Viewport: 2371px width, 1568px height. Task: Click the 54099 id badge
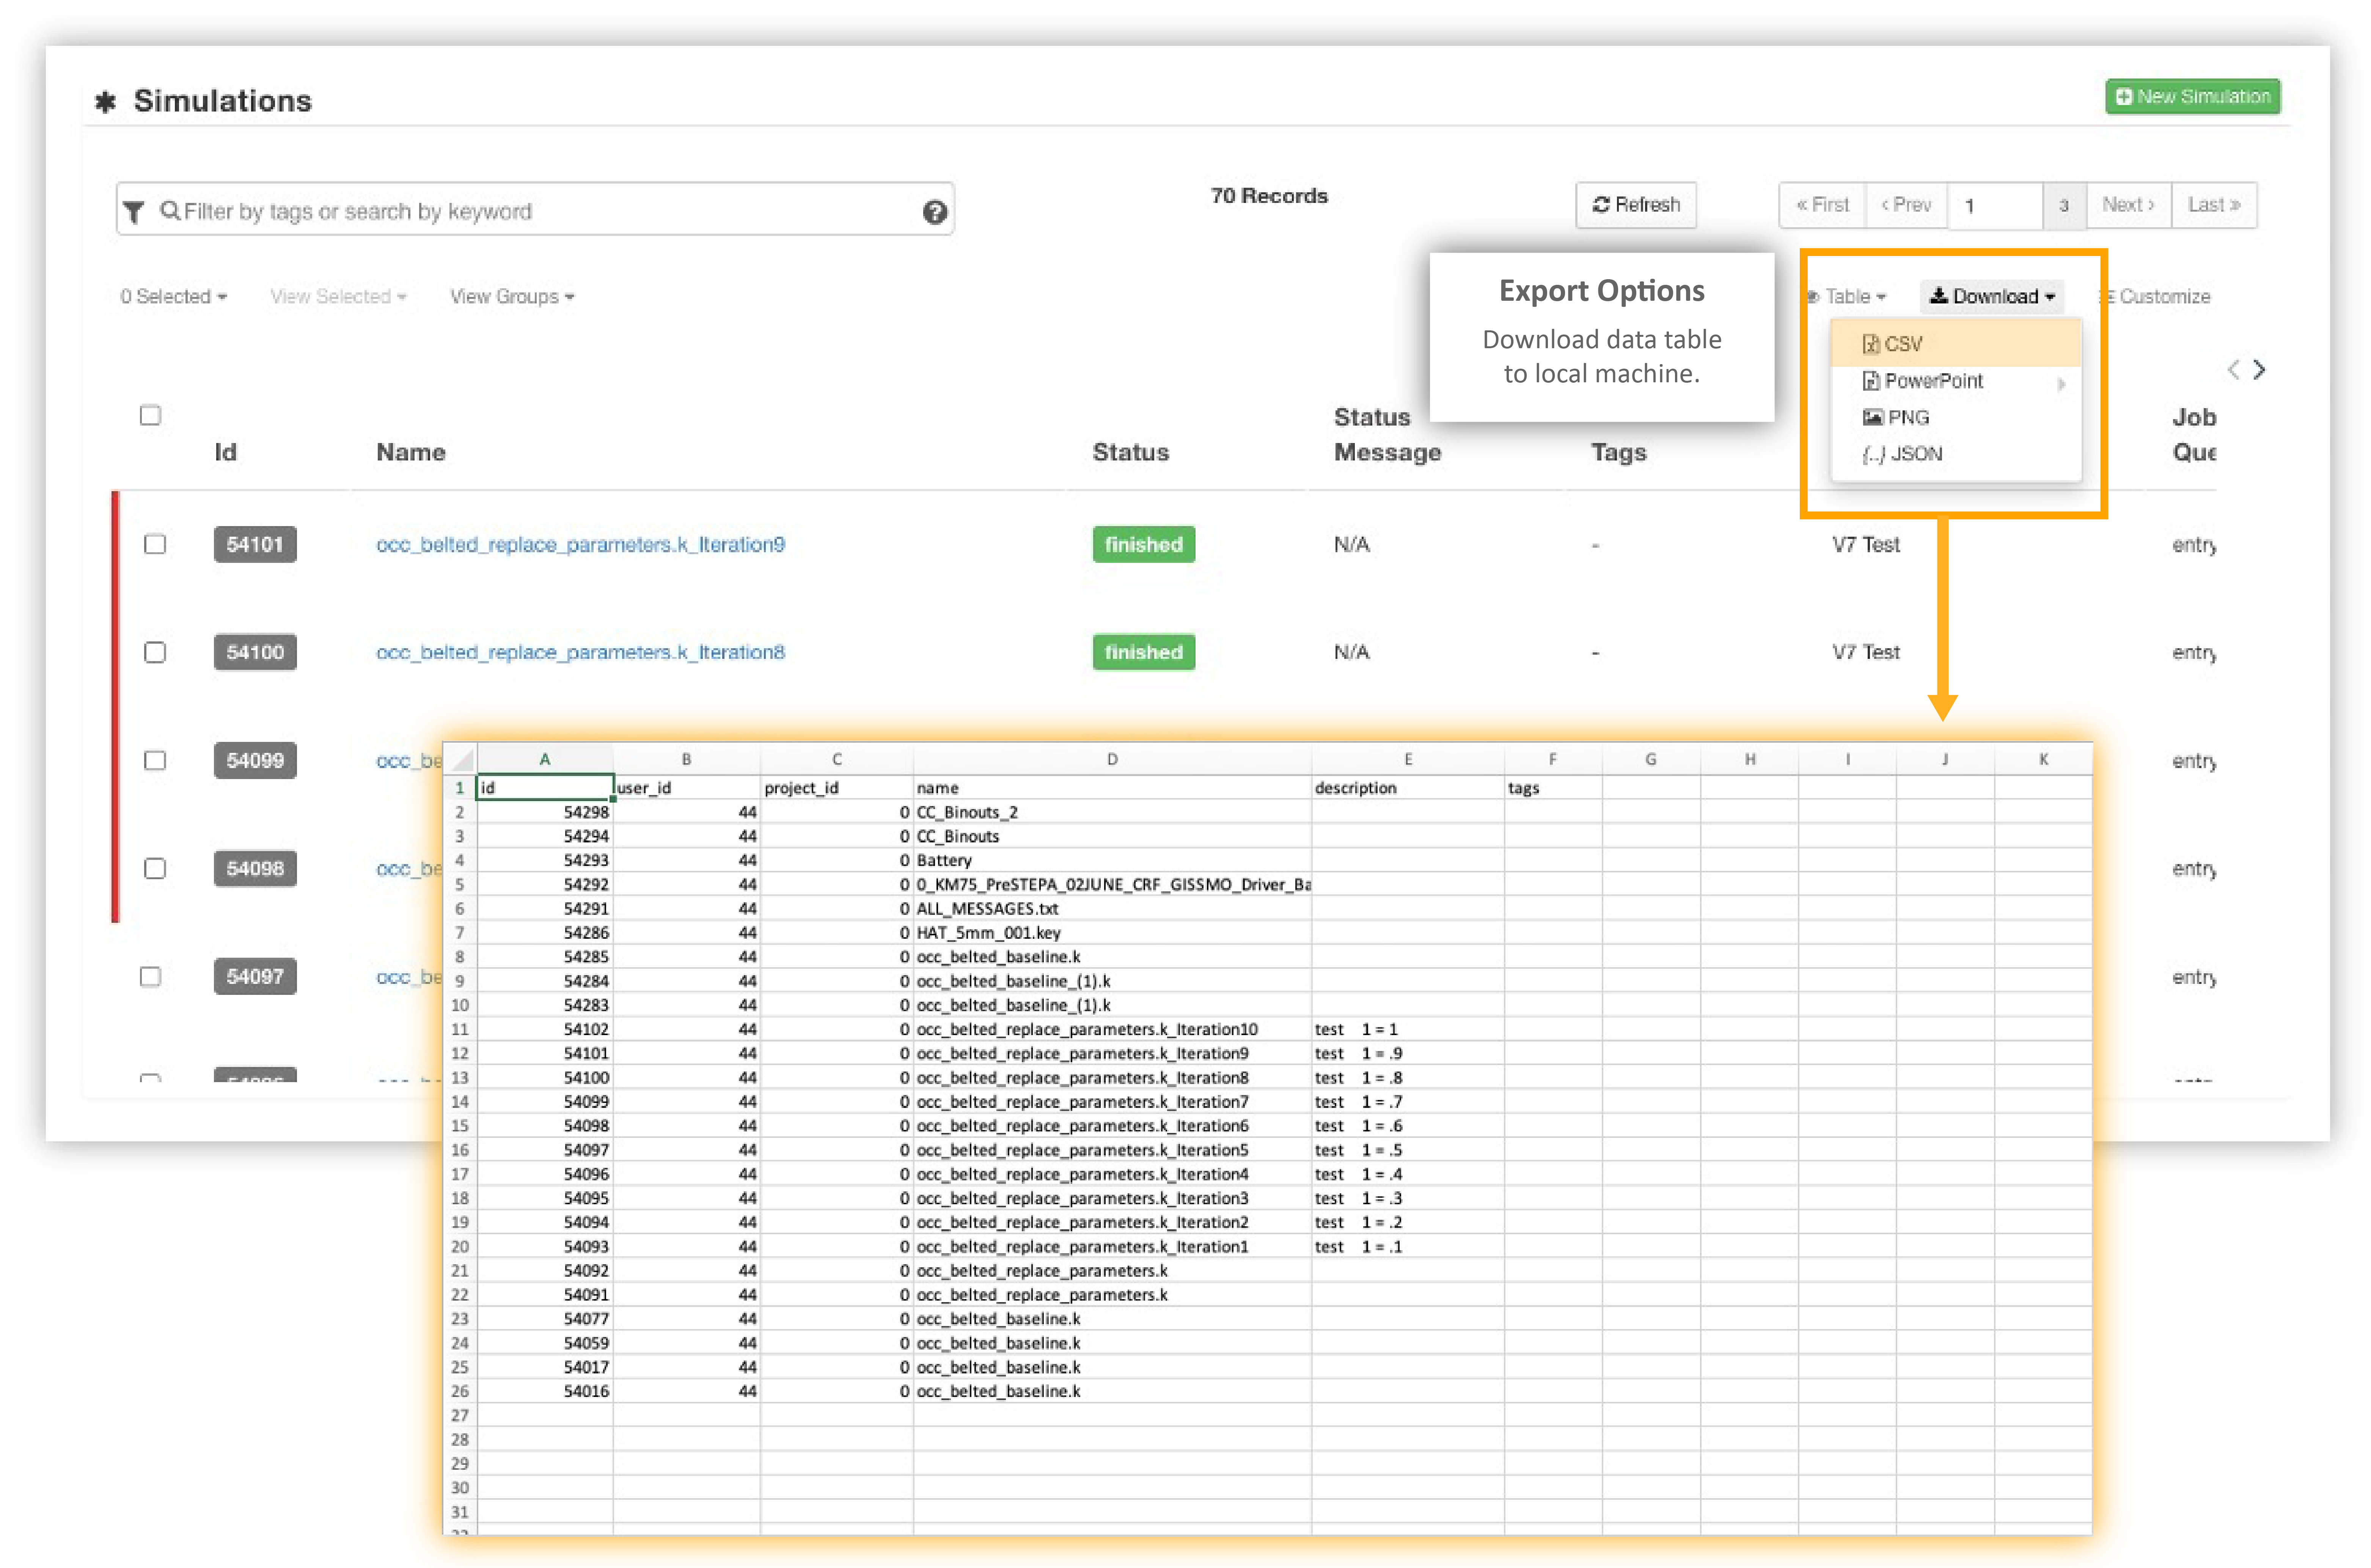click(x=255, y=760)
